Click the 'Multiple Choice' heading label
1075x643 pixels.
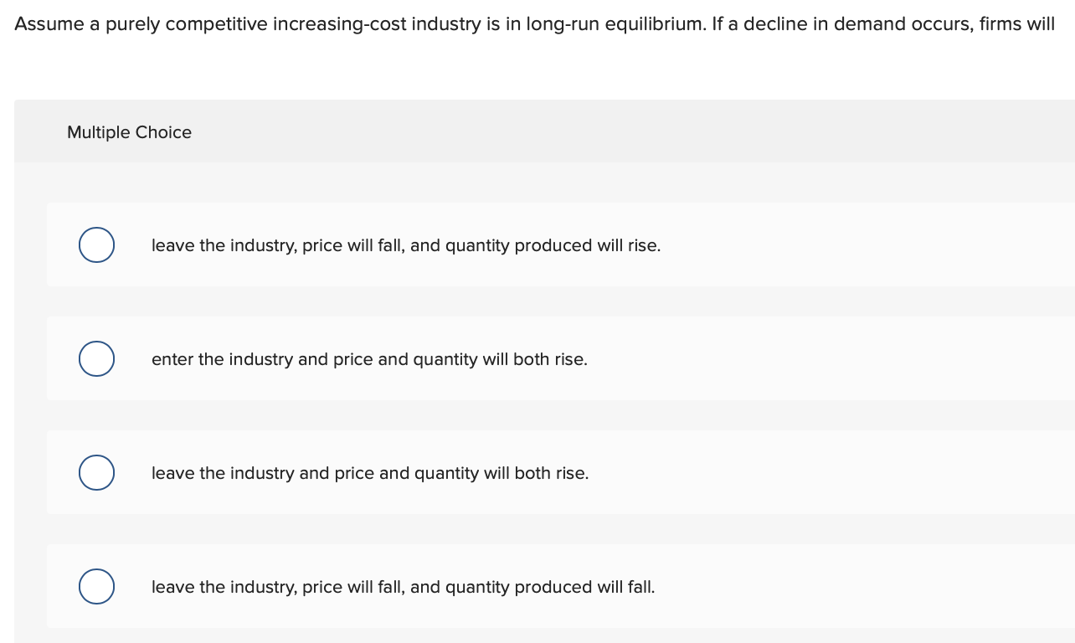point(129,132)
